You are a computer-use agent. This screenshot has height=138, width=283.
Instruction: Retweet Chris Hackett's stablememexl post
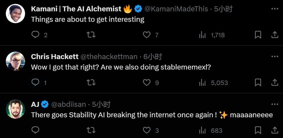click(x=91, y=83)
